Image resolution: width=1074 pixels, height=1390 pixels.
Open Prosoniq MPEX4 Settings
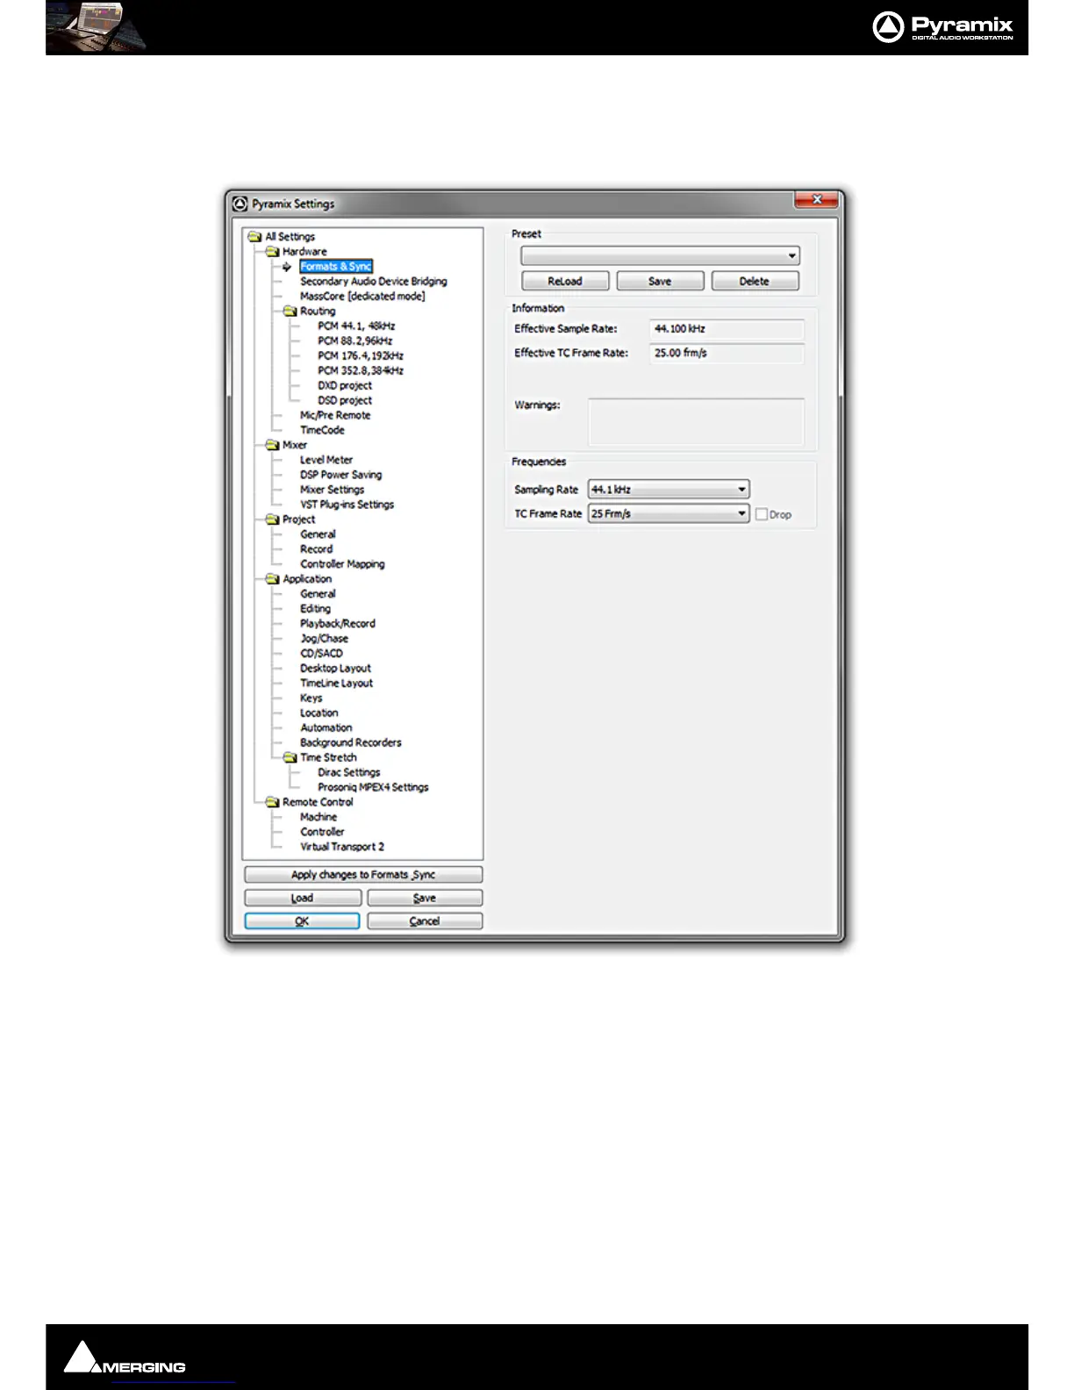pos(373,789)
